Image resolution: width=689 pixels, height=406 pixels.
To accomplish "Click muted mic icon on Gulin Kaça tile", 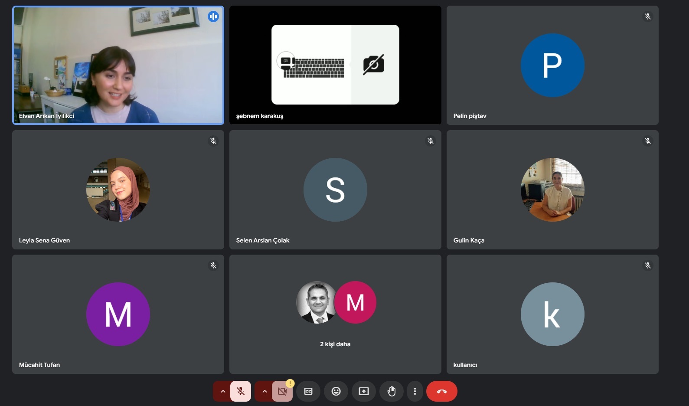I will pos(648,141).
